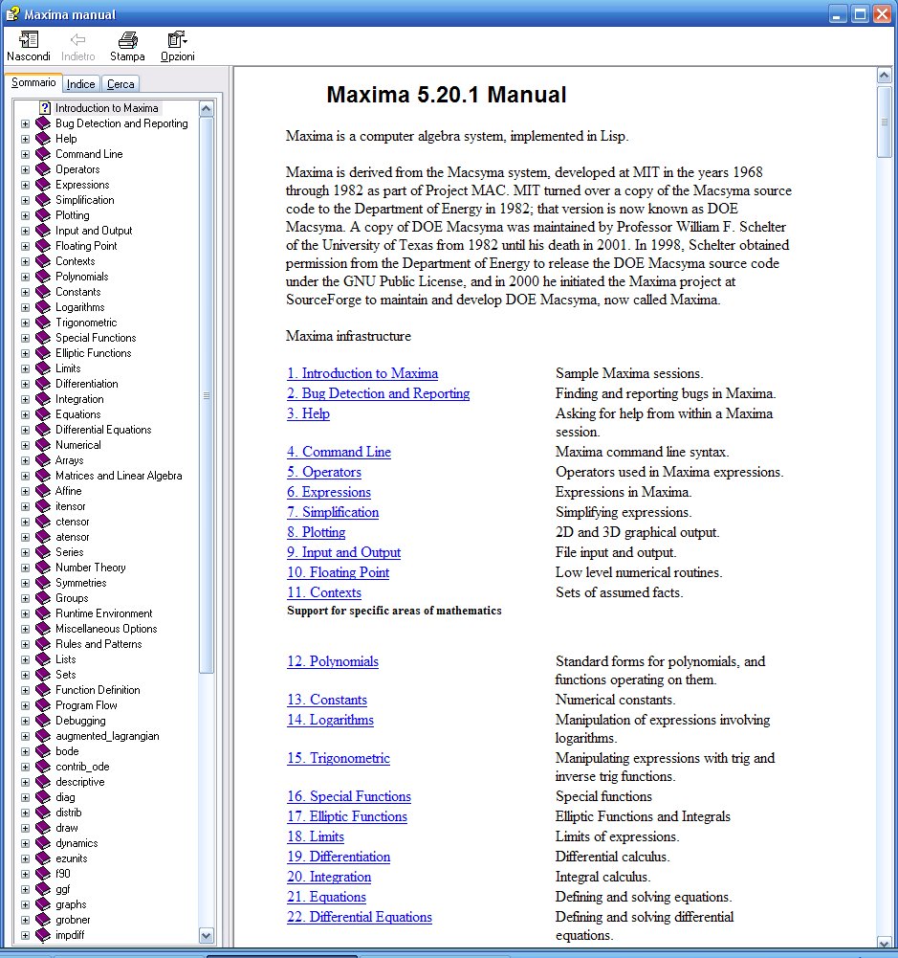Click the question-mark page icon for Introduction to Maxima
This screenshot has height=958, width=898.
pyautogui.click(x=45, y=108)
